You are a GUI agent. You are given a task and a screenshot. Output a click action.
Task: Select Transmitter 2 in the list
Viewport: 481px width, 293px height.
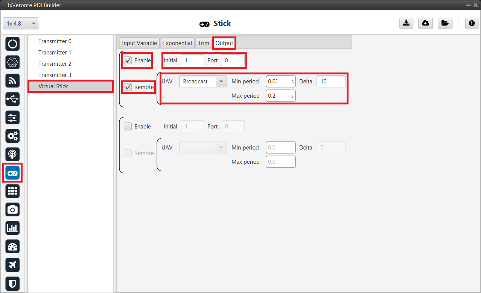pyautogui.click(x=55, y=64)
